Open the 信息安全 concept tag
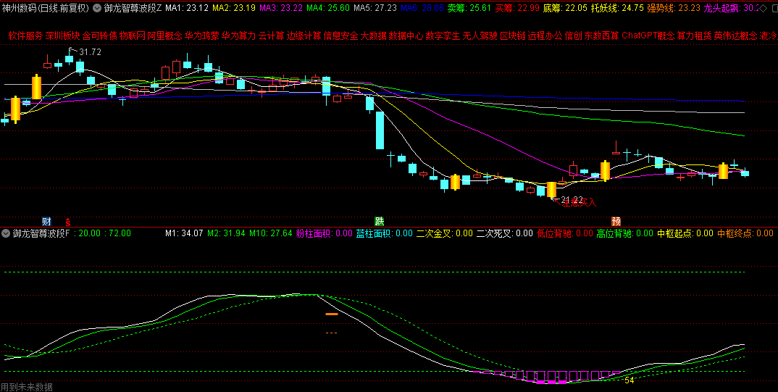The width and height of the screenshot is (778, 392). 341,36
